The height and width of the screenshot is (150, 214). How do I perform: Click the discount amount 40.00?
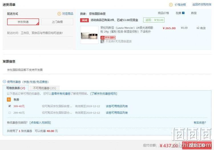(50, 131)
